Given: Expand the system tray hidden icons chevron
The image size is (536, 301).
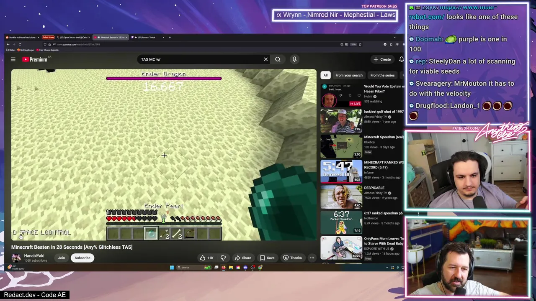Looking at the screenshot, I should click(x=387, y=268).
